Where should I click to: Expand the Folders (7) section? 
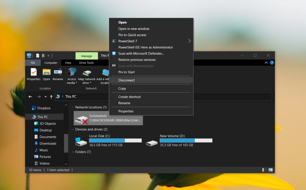pyautogui.click(x=73, y=152)
